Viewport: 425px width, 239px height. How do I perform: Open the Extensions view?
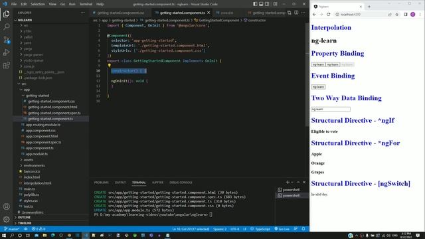coord(6,65)
